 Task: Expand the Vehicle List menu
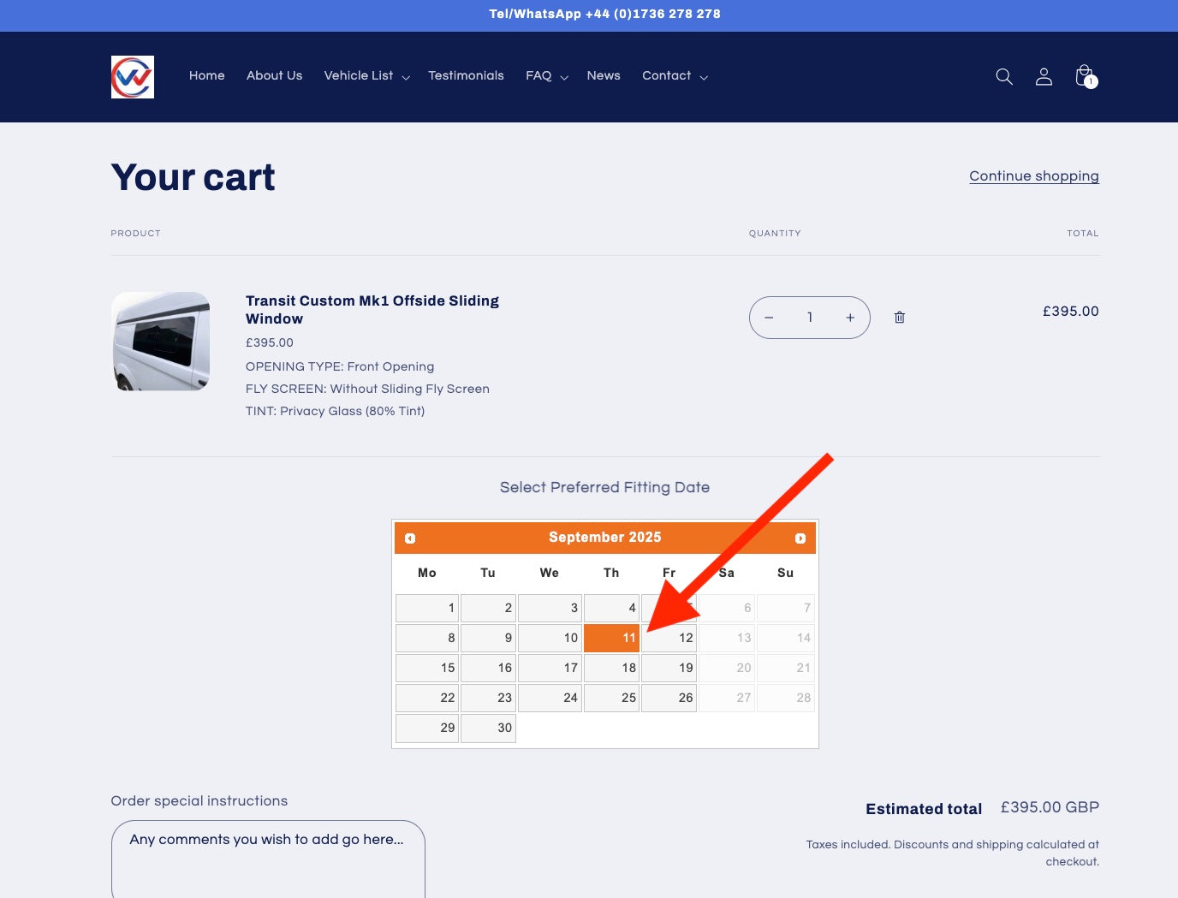pos(367,76)
